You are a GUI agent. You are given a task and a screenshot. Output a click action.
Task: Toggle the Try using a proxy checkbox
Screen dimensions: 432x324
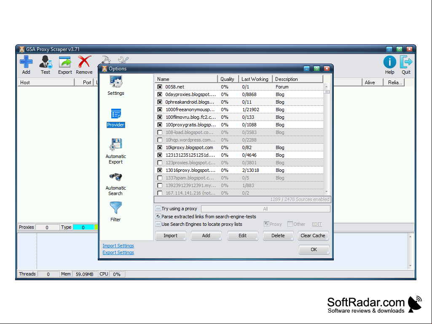[158, 209]
